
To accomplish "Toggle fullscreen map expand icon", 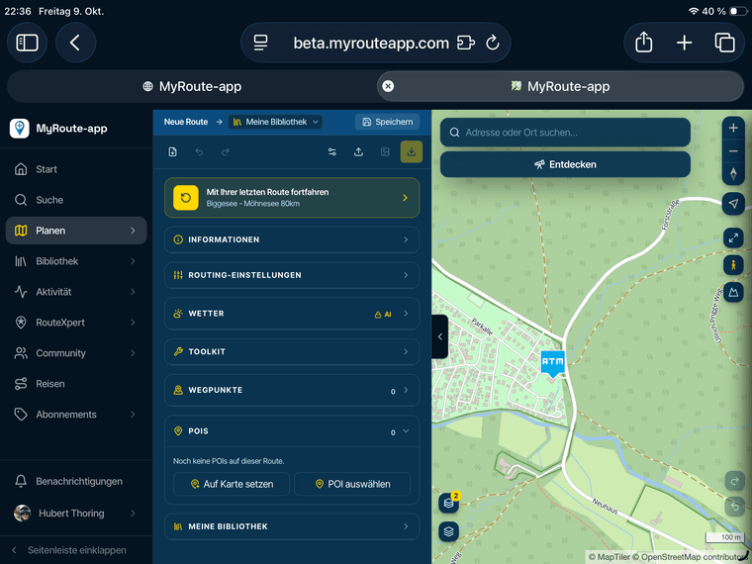I will point(733,237).
